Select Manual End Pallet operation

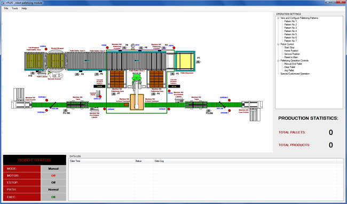coord(293,64)
